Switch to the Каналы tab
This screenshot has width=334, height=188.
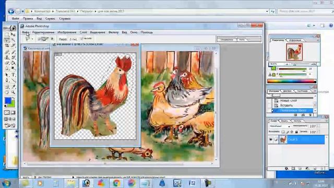click(284, 121)
